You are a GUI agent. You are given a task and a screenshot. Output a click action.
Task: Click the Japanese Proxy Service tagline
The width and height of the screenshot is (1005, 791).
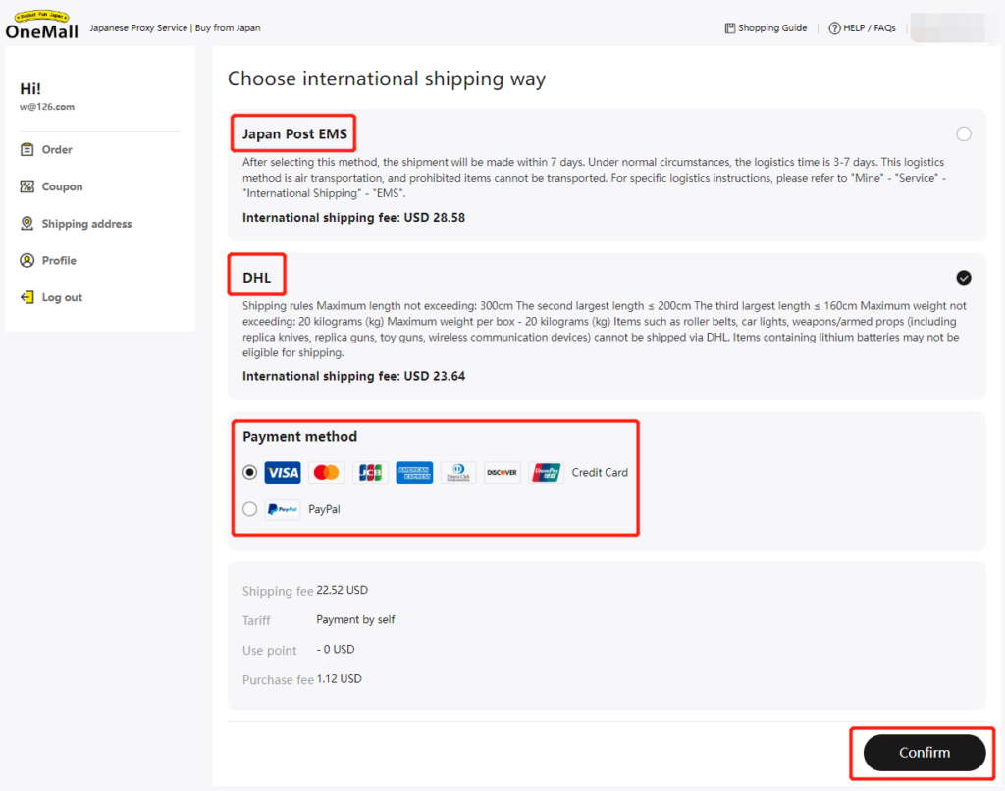(175, 28)
